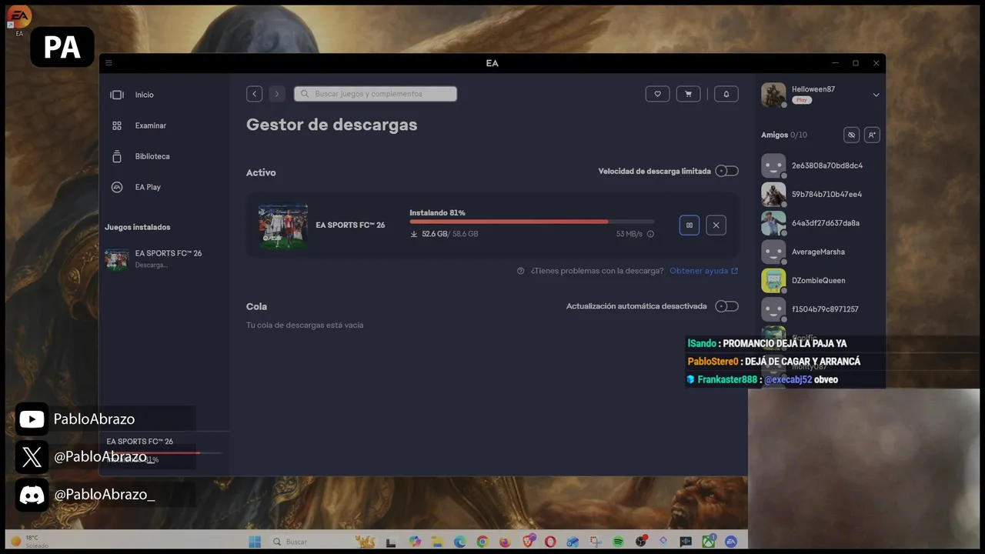Open Spotify from the taskbar

click(x=618, y=542)
